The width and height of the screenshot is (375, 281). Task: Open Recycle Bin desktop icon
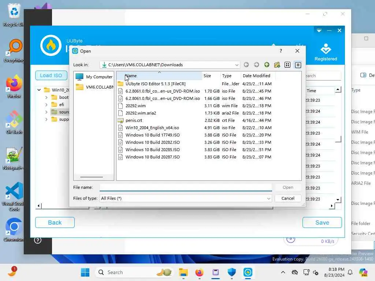click(x=14, y=15)
